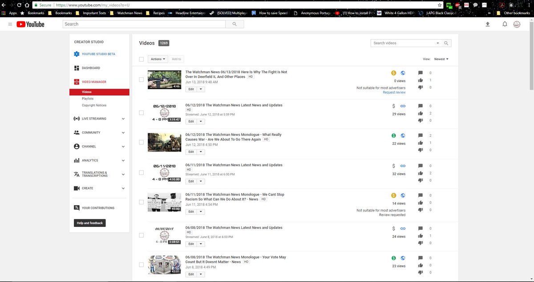
Task: Open YouTube Studio Beta link
Action: [x=98, y=54]
